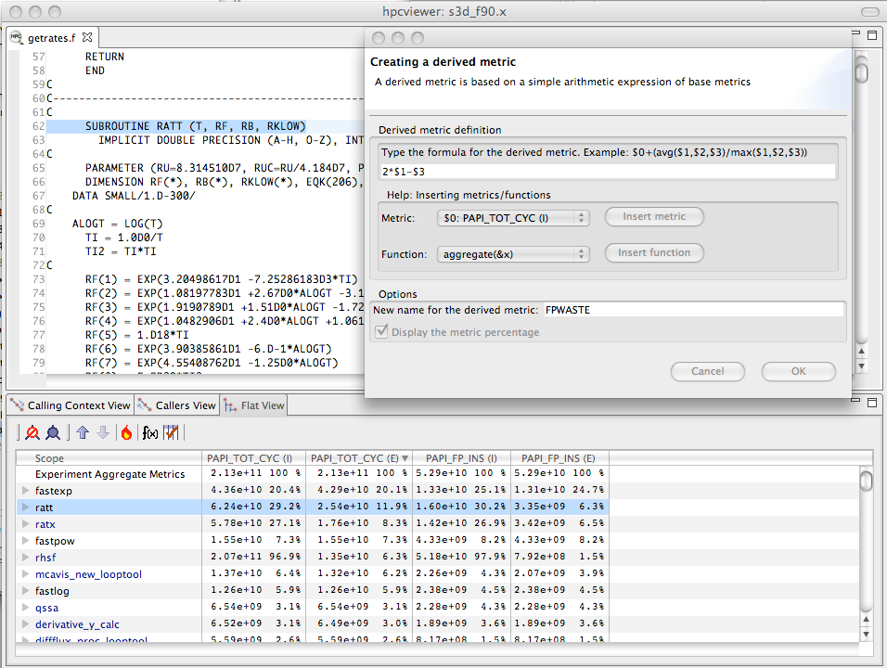This screenshot has width=887, height=668.
Task: Click the Cancel button in dialog
Action: click(x=707, y=371)
